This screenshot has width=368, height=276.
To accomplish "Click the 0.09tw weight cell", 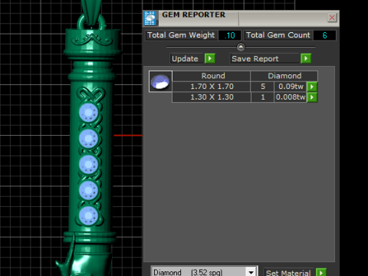I will coord(291,87).
